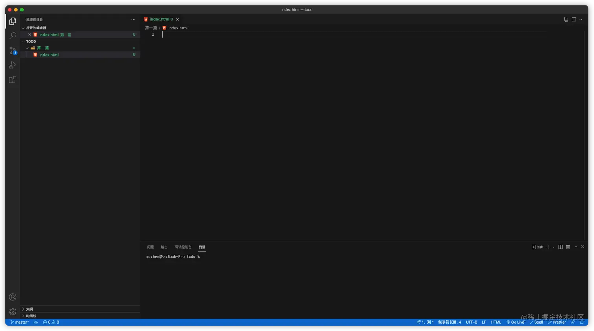Open errors and warnings count in status bar
The width and height of the screenshot is (594, 331).
point(51,322)
